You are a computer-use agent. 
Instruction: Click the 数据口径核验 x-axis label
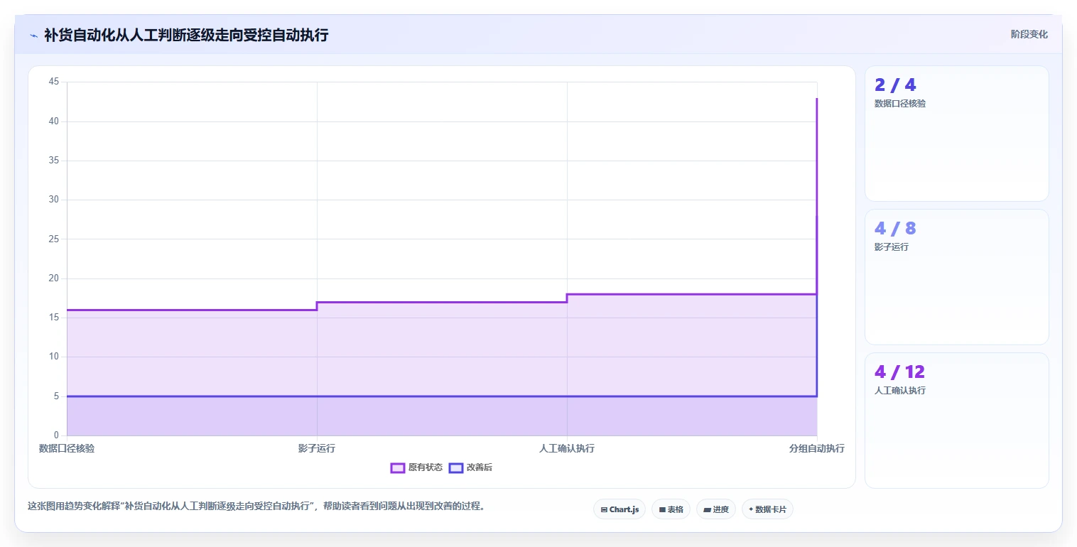(x=67, y=449)
